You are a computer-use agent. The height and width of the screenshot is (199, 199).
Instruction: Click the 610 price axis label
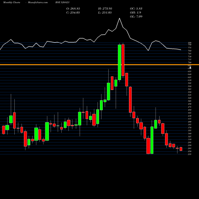point(189,80)
